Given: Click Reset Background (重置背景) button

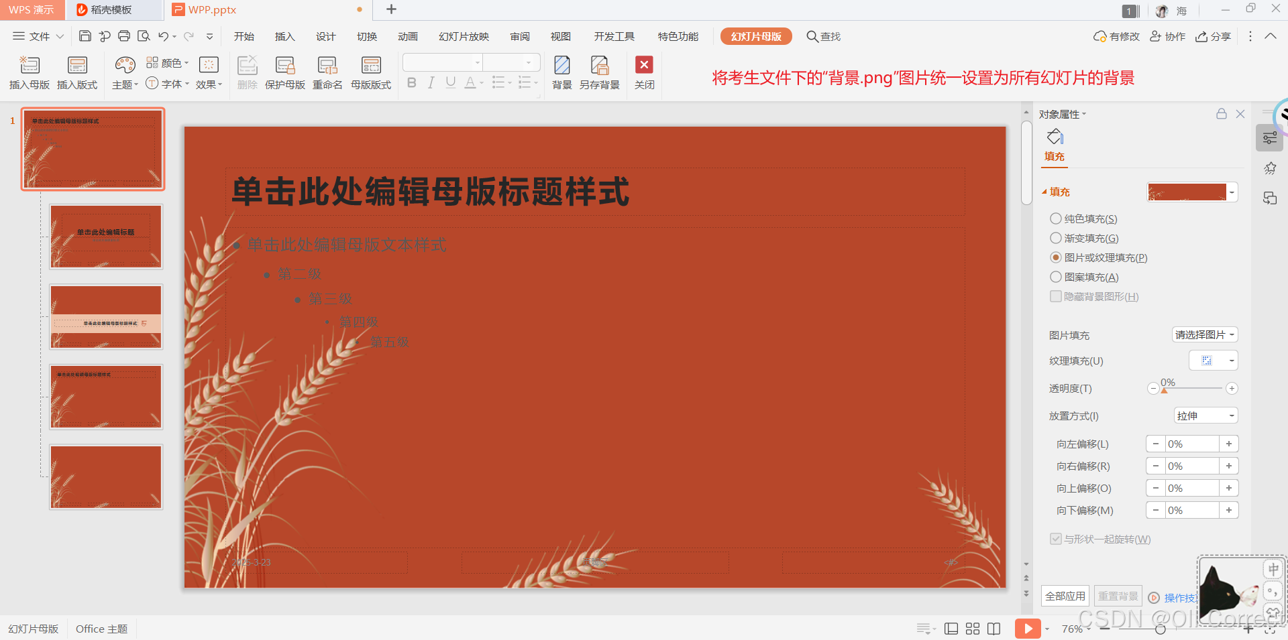Looking at the screenshot, I should pyautogui.click(x=1118, y=596).
